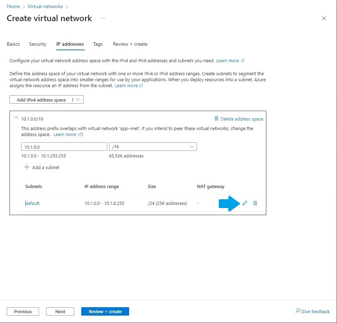Click the 10.1.0.0 address input field
This screenshot has height=323, width=337.
pos(64,147)
